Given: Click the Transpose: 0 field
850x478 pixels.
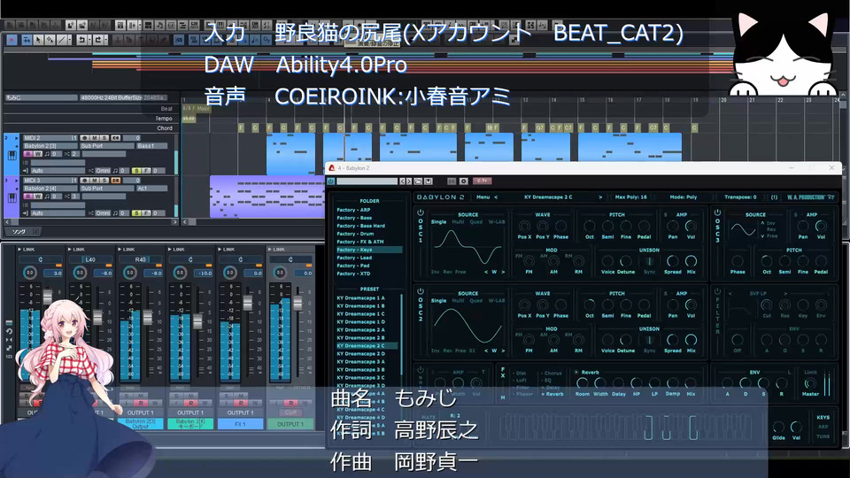Looking at the screenshot, I should (740, 197).
